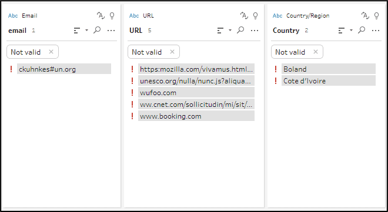
Task: Select the ckuhnkes#un.org value
Action: tap(64, 69)
